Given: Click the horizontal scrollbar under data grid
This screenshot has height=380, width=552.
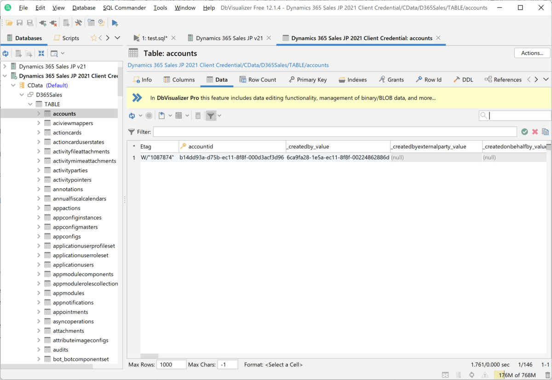Looking at the screenshot, I should coord(149,356).
